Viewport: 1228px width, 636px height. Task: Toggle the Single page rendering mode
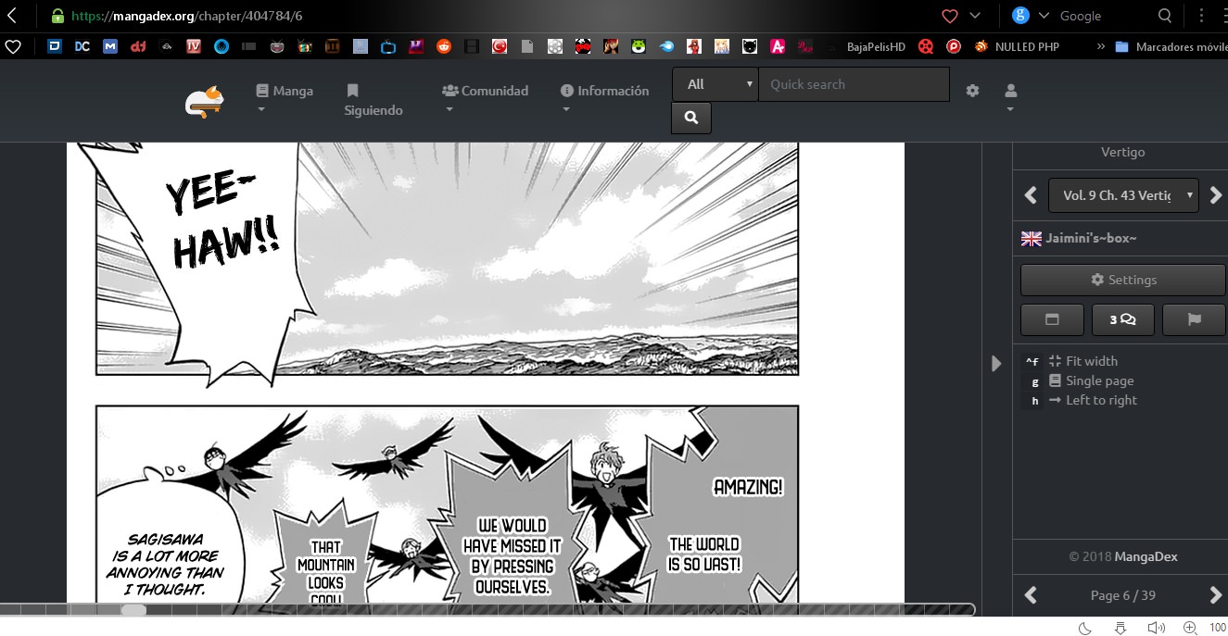(1099, 380)
